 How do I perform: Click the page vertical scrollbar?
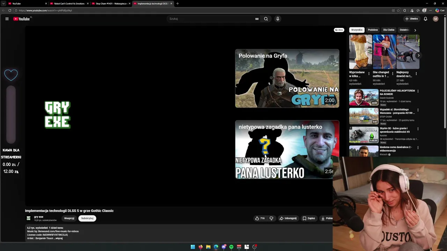(445, 72)
